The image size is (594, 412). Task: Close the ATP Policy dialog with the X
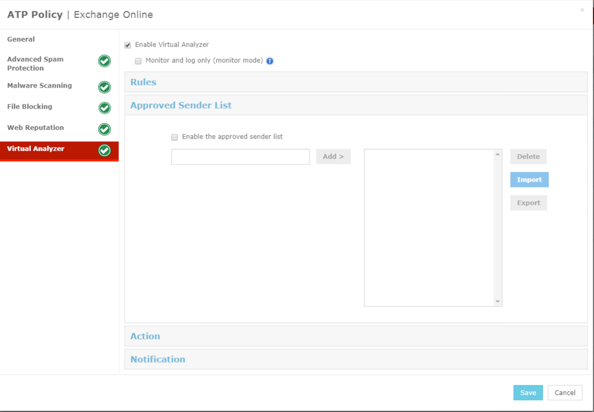pyautogui.click(x=582, y=10)
